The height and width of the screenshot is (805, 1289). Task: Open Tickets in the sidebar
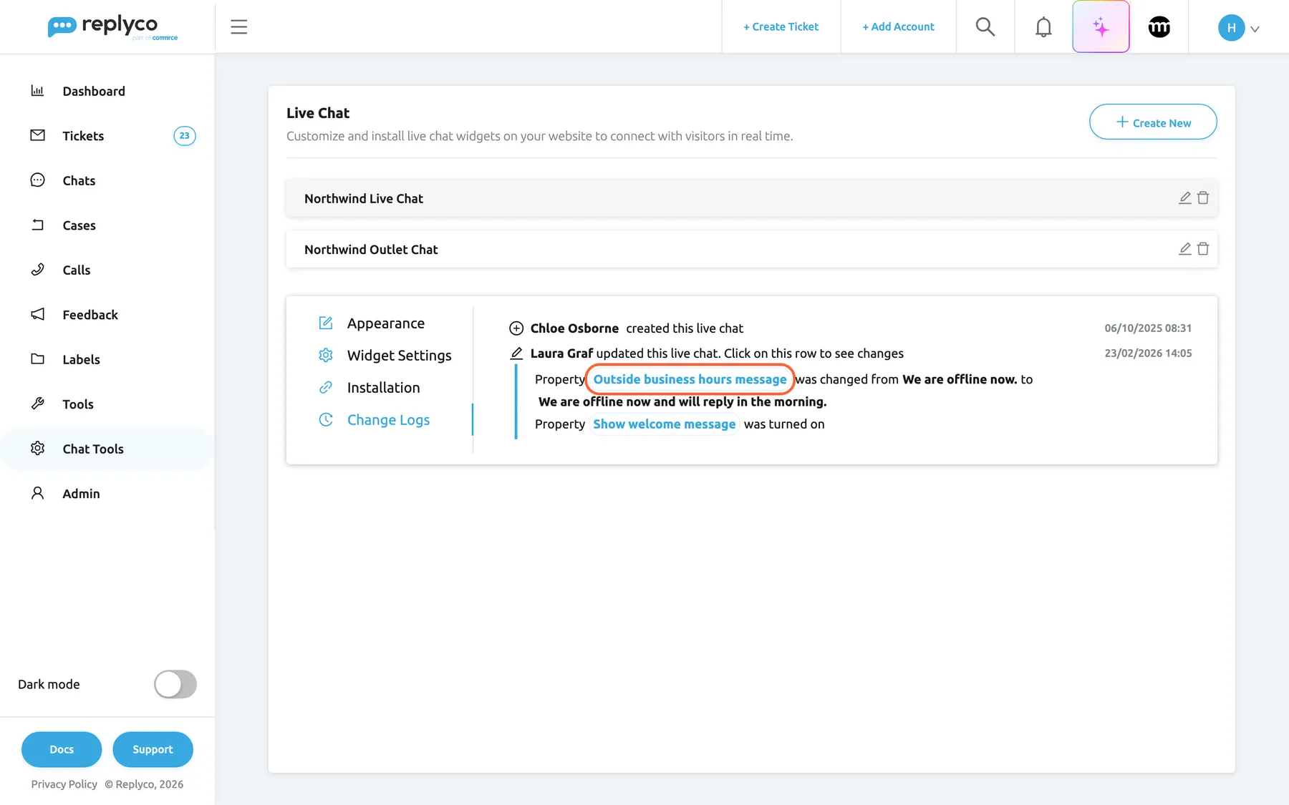tap(107, 136)
